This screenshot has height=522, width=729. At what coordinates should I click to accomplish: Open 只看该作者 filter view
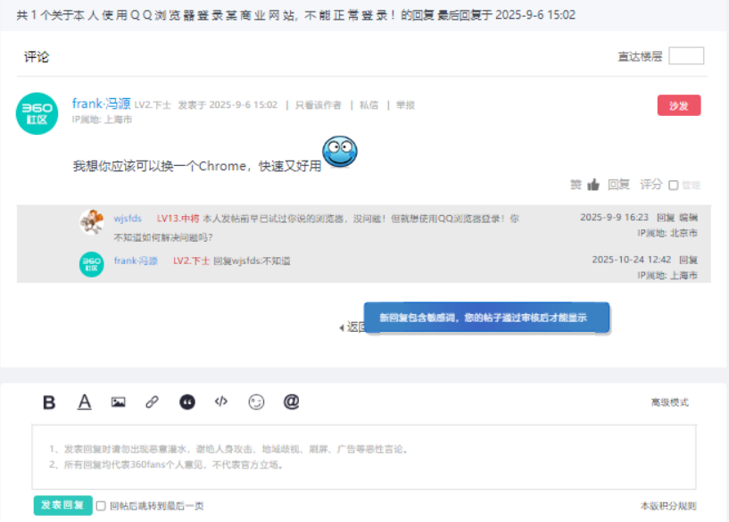tap(319, 104)
